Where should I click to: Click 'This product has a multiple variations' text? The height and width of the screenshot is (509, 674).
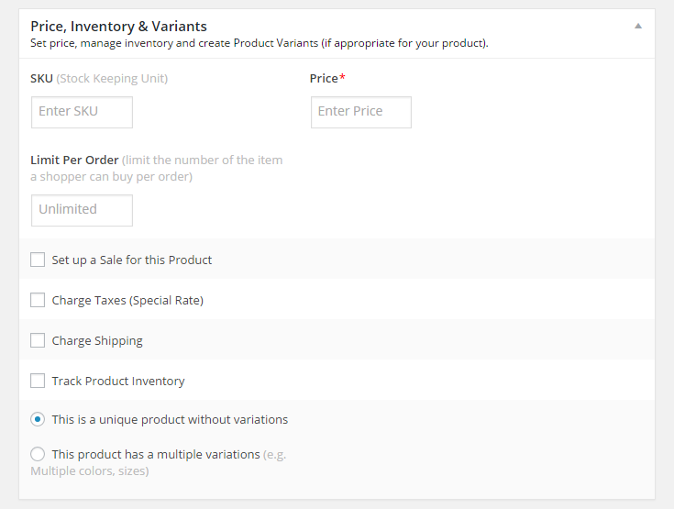tap(156, 455)
